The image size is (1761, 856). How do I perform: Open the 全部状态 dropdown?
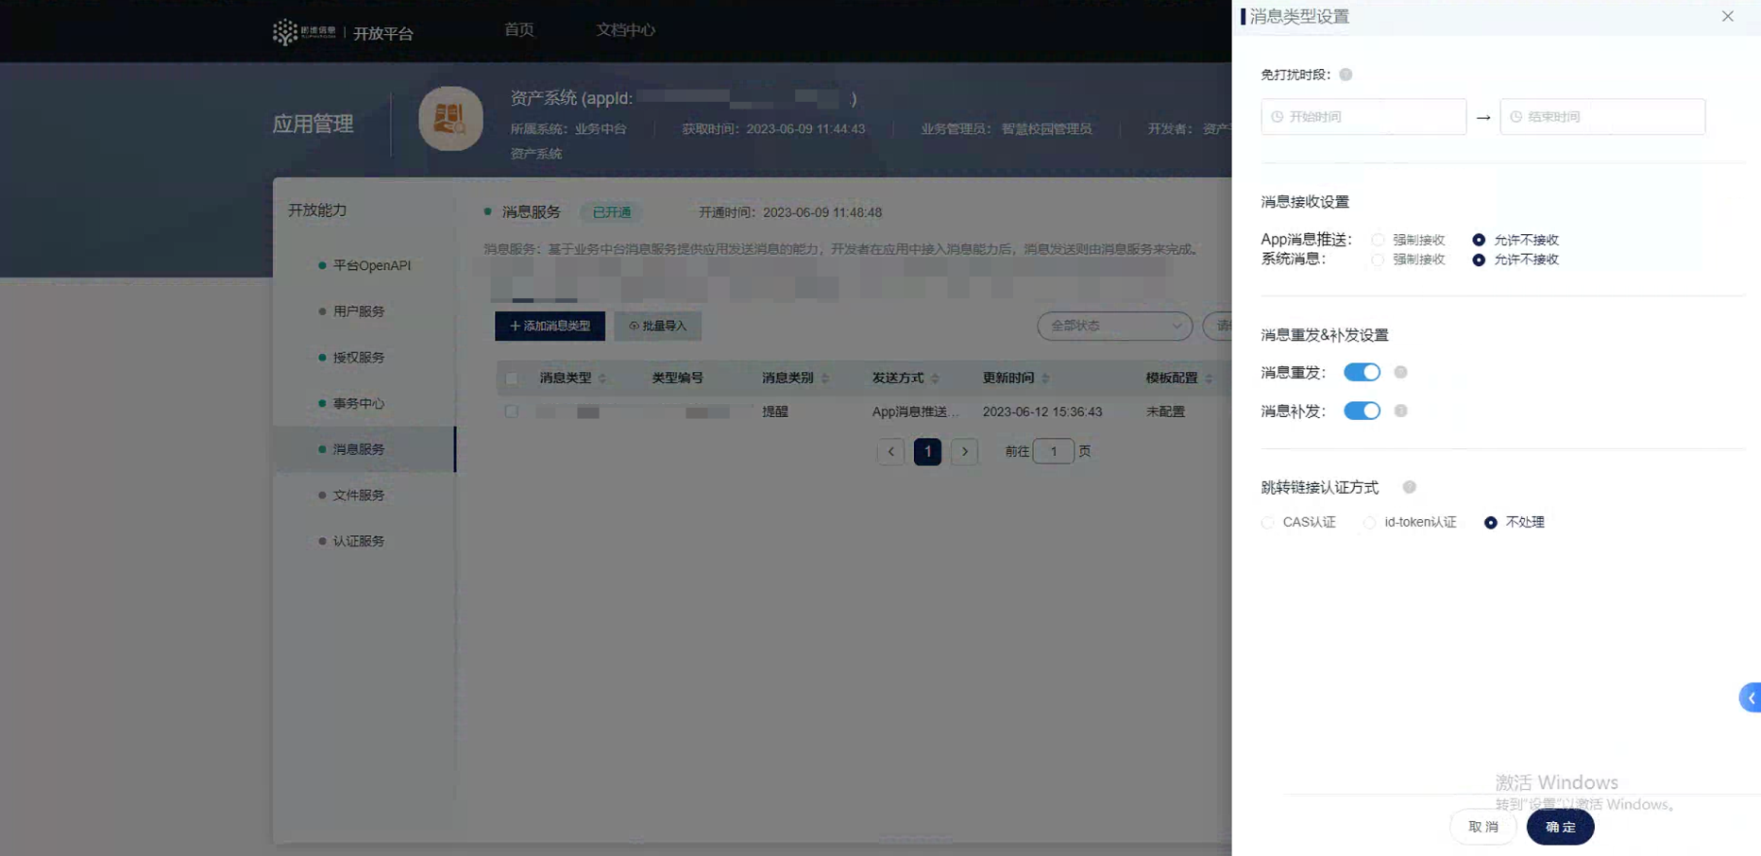point(1114,326)
